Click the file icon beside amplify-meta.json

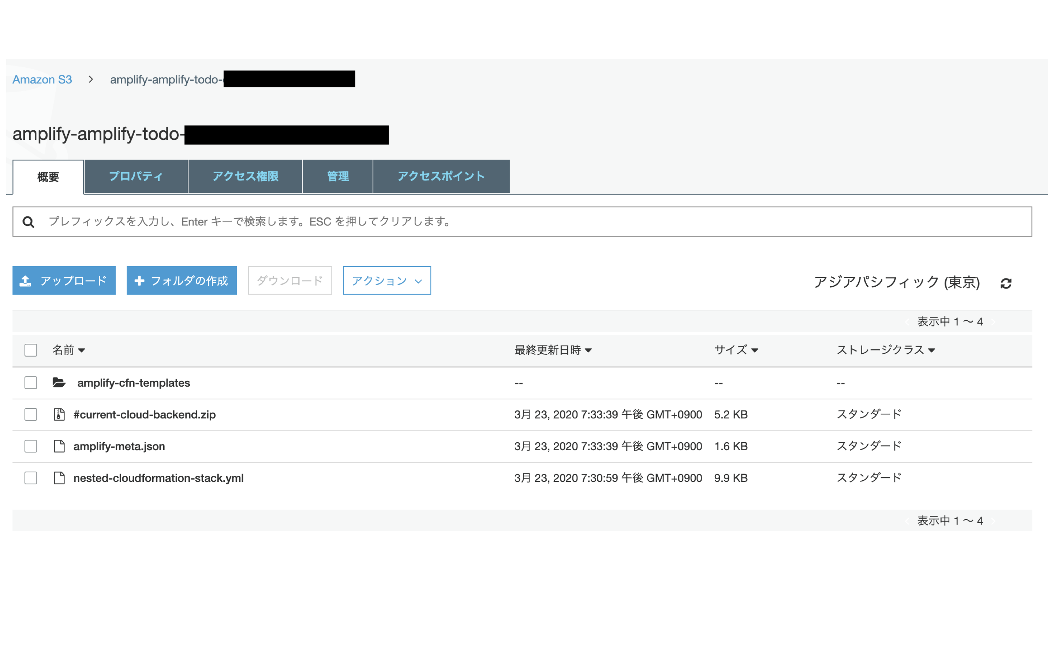tap(59, 446)
